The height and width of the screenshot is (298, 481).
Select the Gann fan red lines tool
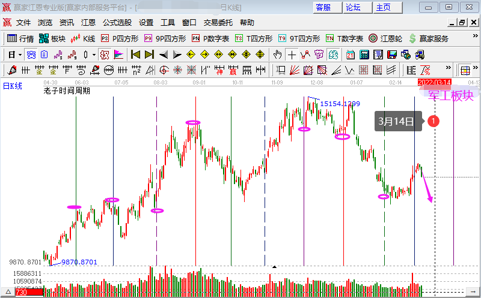295,70
